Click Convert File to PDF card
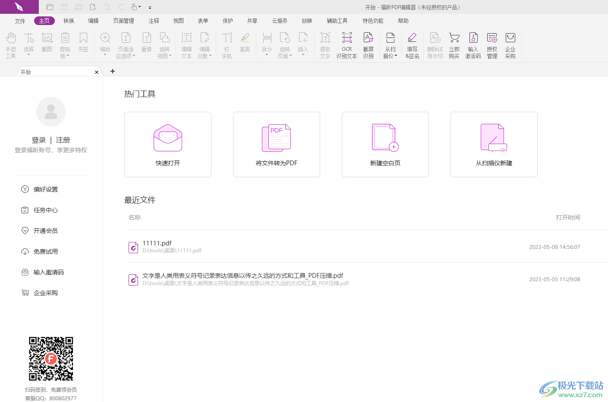Viewport: 608px width, 402px height. 277,144
